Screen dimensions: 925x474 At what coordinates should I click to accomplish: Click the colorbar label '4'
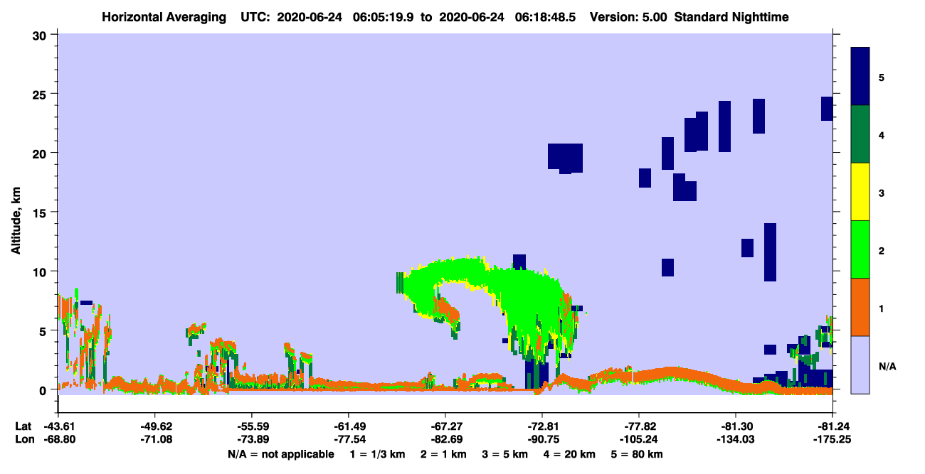882,134
